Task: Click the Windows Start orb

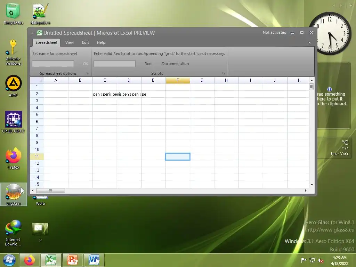Action: tap(9, 260)
